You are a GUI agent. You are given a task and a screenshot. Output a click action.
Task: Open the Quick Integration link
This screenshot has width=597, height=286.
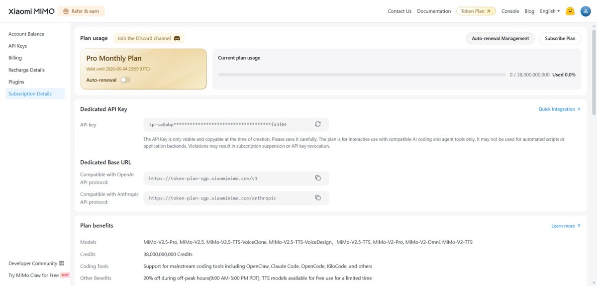coord(559,109)
